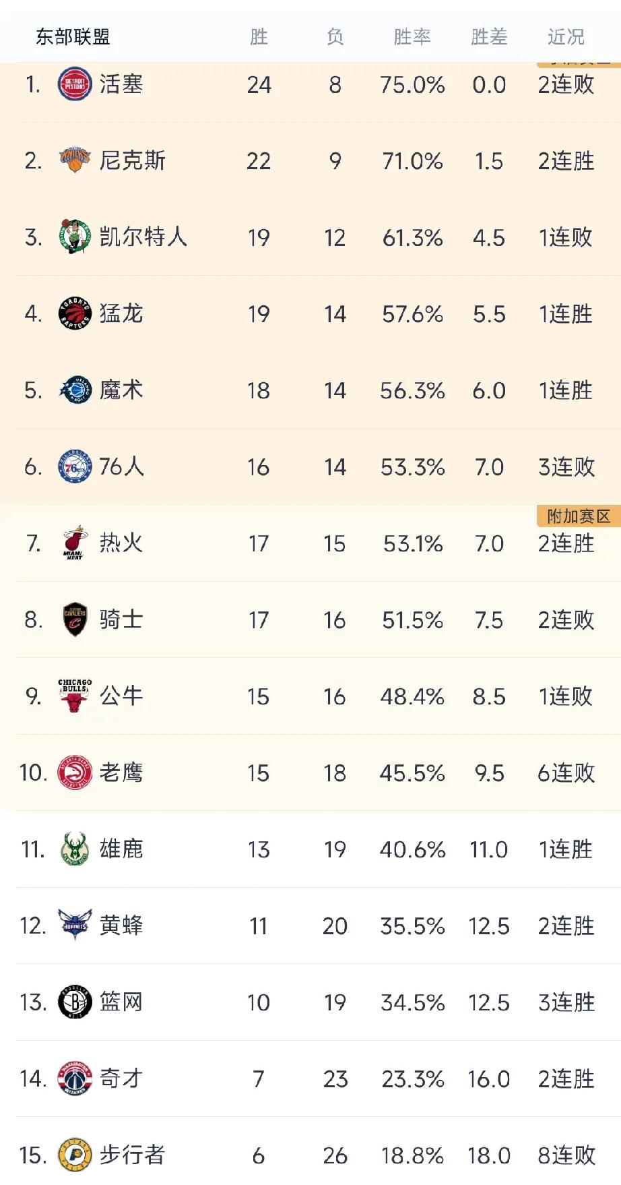Tap the Charlotte Hornets logo
Viewport: 621px width, 1185px height.
pyautogui.click(x=75, y=925)
